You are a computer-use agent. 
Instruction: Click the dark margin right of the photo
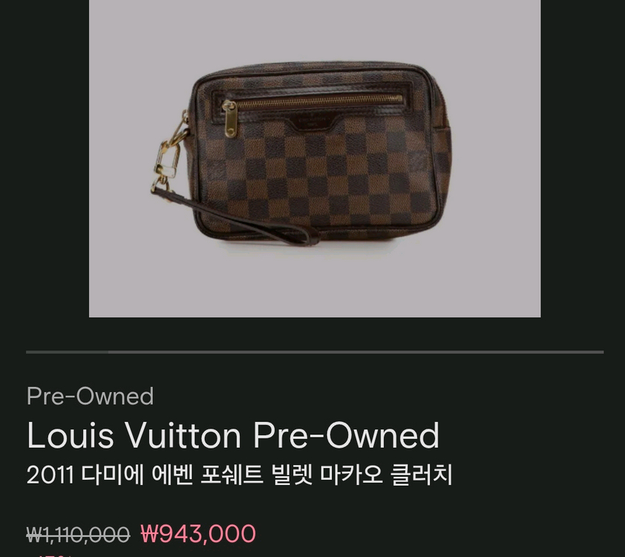point(583,158)
